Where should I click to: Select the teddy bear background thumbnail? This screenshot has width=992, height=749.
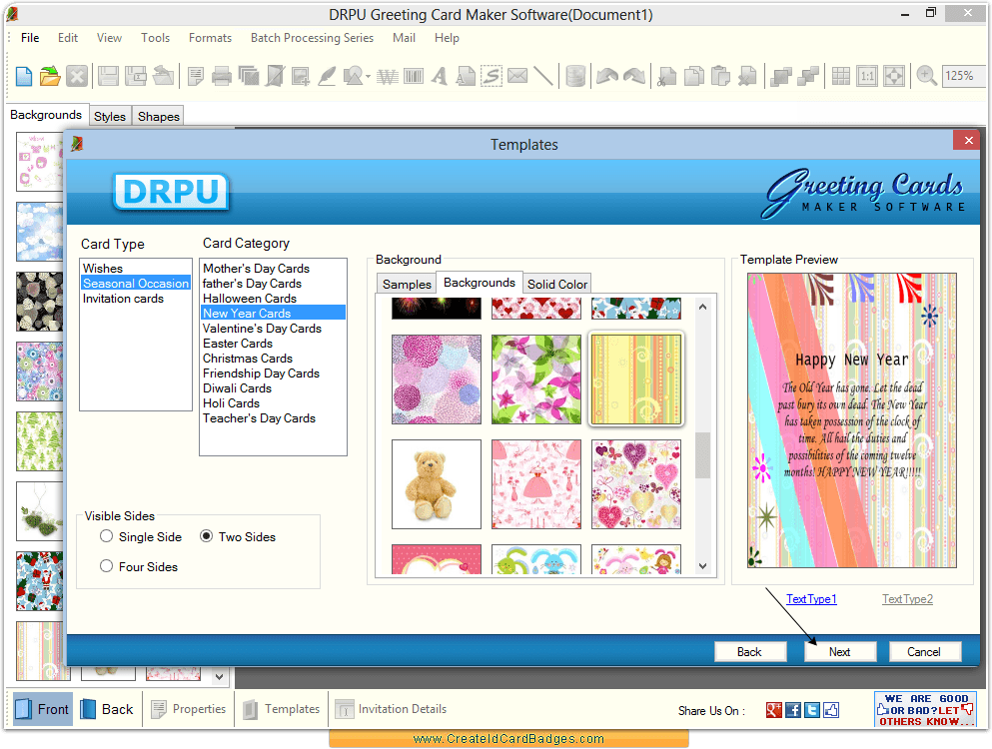point(437,484)
